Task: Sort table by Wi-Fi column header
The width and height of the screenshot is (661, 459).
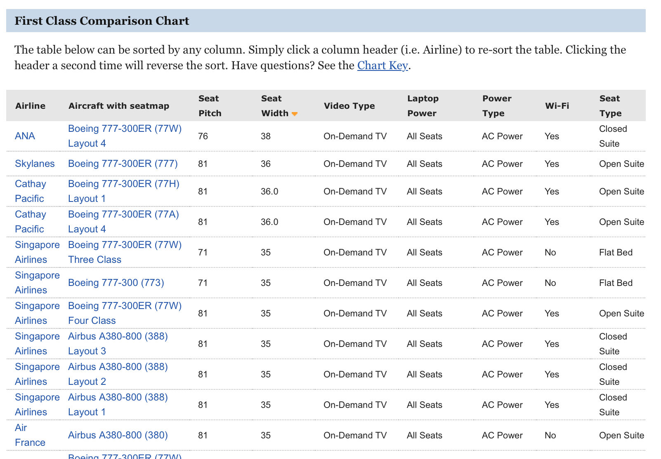Action: [x=557, y=106]
